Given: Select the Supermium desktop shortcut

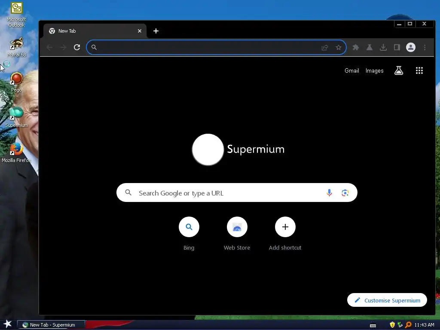Looking at the screenshot, I should [x=16, y=117].
